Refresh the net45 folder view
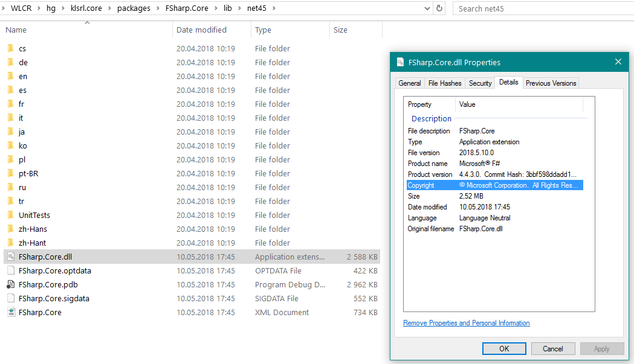This screenshot has height=364, width=634. point(439,8)
